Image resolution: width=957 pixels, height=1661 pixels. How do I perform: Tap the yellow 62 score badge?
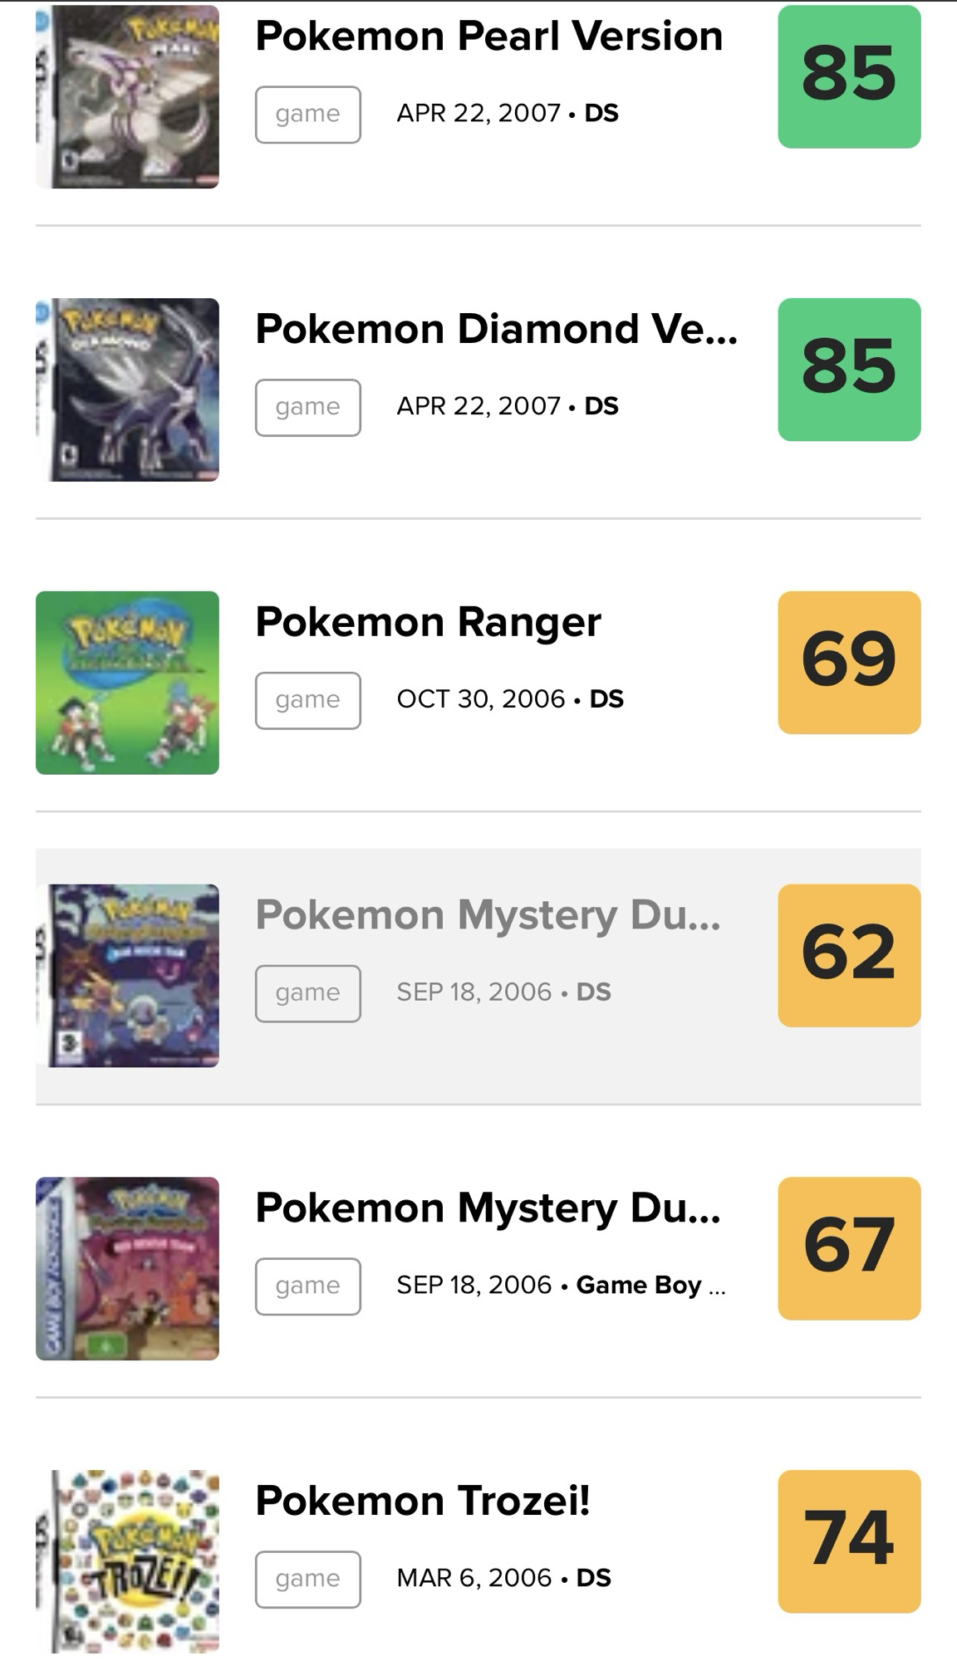849,955
